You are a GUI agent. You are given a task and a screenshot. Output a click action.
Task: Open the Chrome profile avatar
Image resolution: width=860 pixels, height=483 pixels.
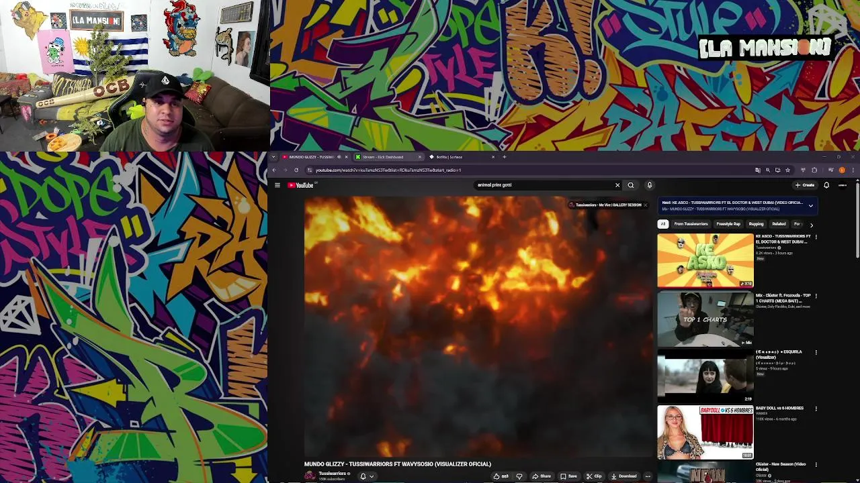pos(842,170)
